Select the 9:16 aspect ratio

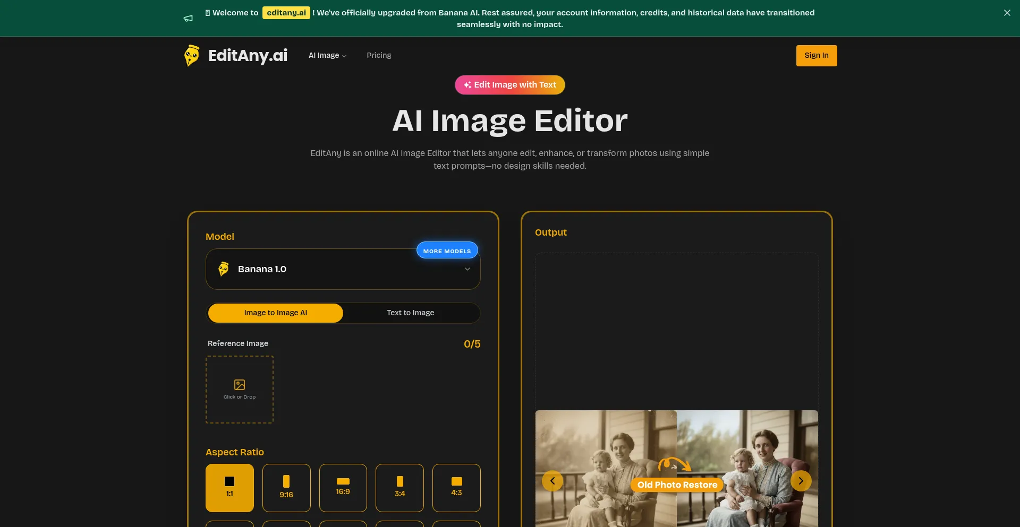286,488
